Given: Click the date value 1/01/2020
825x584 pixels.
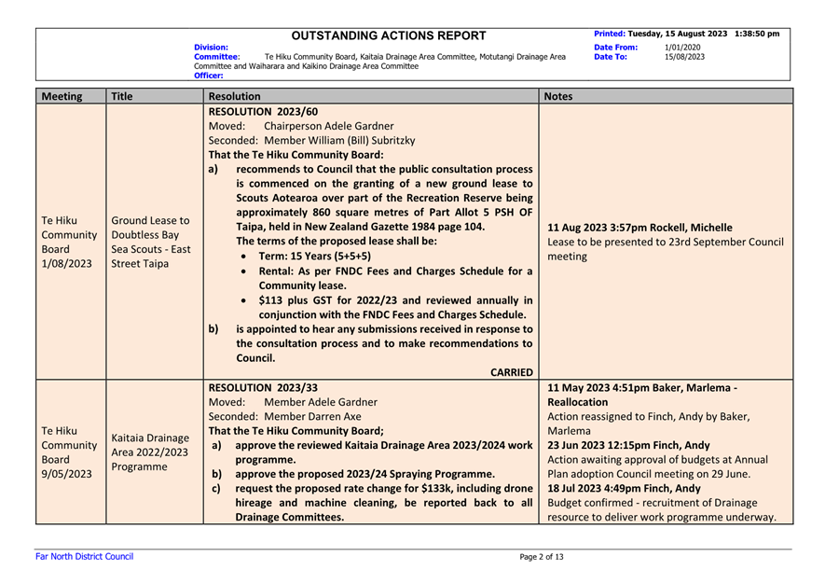Looking at the screenshot, I should 682,48.
